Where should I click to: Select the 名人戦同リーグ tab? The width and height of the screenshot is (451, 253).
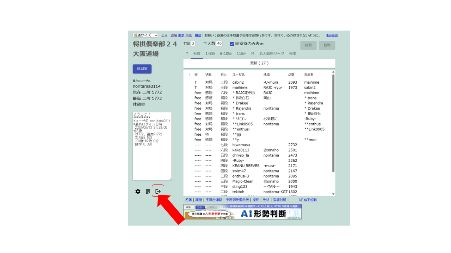coord(271,53)
